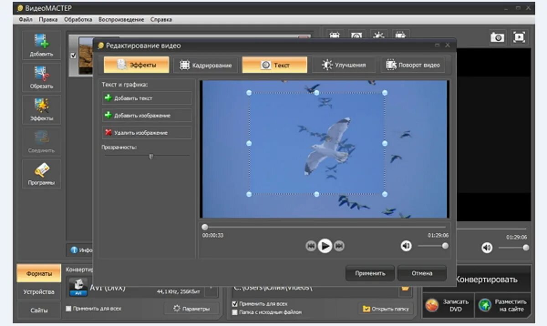Switch to the Эффекты tab in dialog

click(136, 65)
